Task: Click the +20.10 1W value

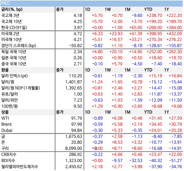Action: pyautogui.click(x=116, y=52)
